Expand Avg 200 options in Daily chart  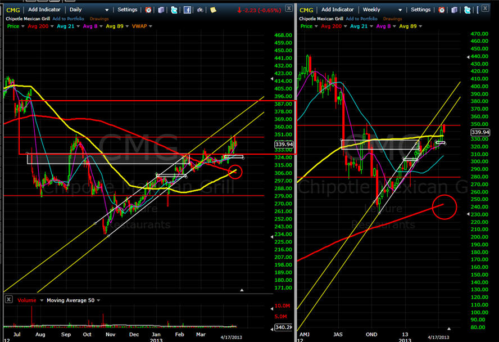point(52,26)
